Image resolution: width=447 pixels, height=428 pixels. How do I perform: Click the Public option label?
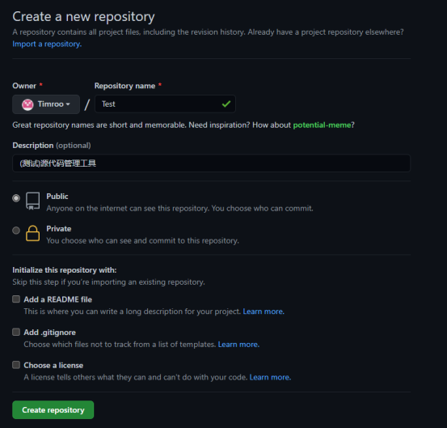57,197
